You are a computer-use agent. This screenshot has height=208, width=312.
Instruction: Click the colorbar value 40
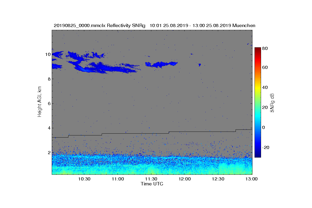click(x=265, y=87)
